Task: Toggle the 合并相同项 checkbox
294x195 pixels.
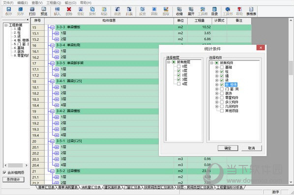Action: pyautogui.click(x=4, y=172)
